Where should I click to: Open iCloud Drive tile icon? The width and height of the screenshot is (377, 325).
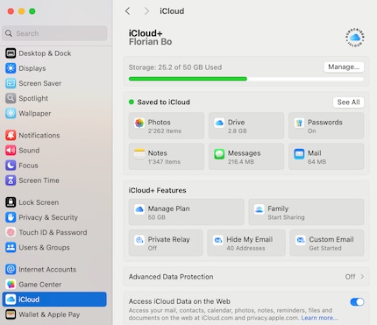click(219, 123)
